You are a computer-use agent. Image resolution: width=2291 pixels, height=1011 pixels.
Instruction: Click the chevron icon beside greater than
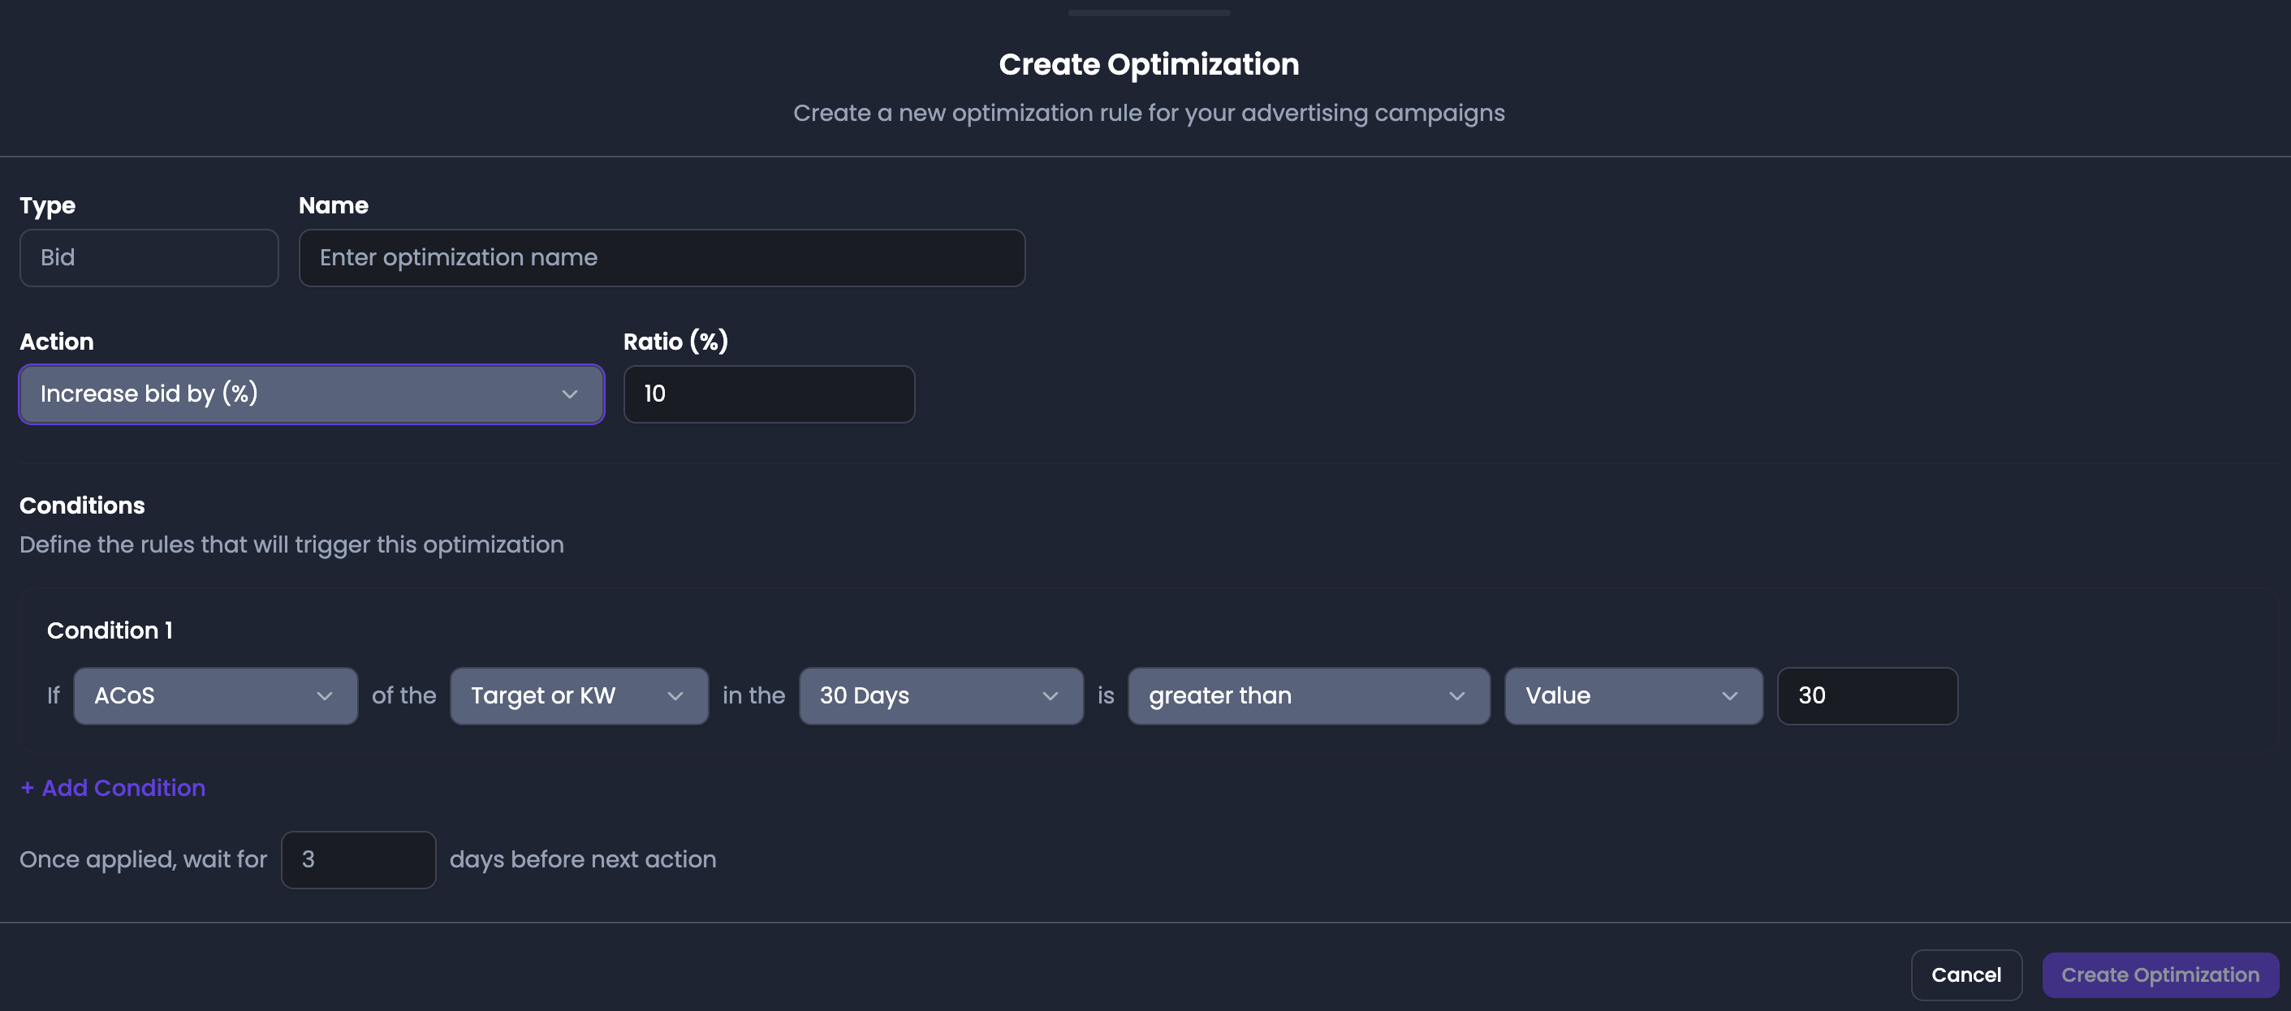[x=1456, y=695]
